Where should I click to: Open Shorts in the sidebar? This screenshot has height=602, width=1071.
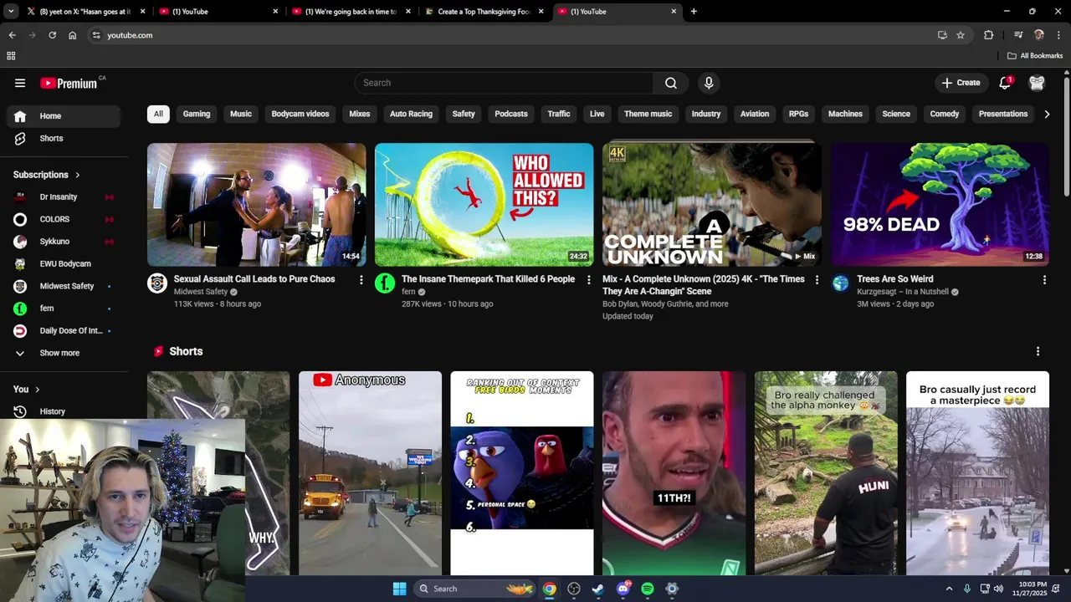coord(64,138)
